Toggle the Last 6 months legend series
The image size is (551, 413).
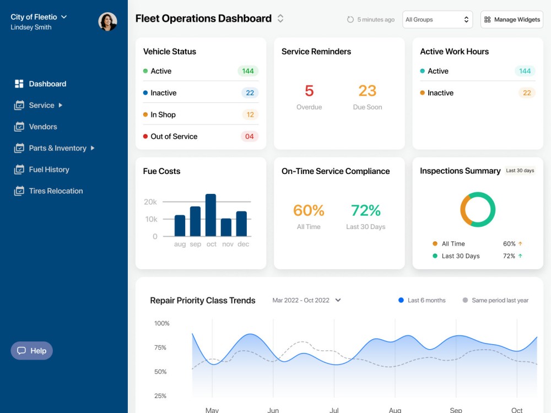422,300
